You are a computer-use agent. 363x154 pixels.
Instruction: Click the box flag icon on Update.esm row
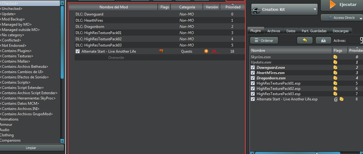pyautogui.click(x=335, y=62)
